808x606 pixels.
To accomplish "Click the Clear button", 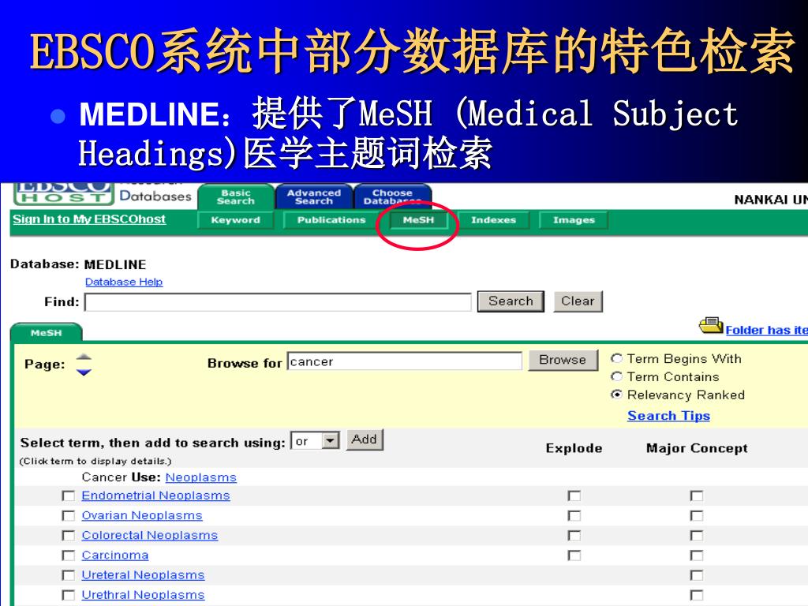I will point(578,301).
